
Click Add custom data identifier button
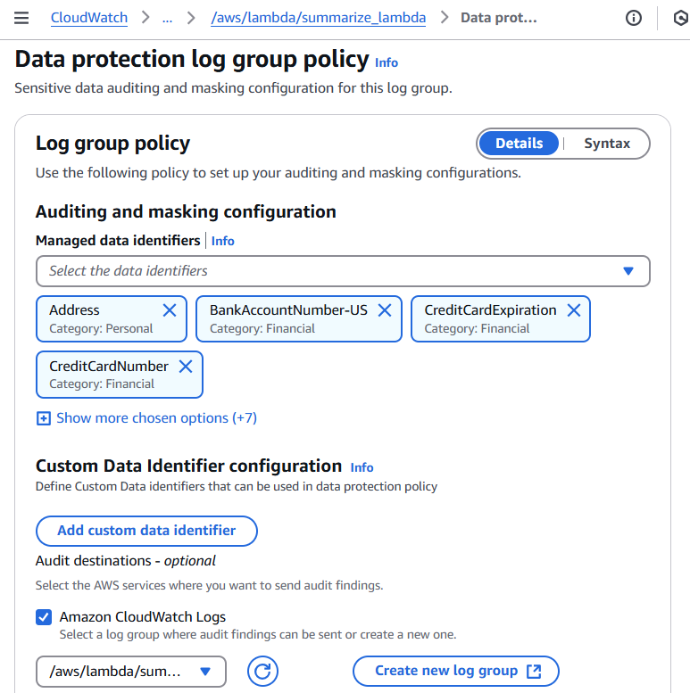point(146,531)
